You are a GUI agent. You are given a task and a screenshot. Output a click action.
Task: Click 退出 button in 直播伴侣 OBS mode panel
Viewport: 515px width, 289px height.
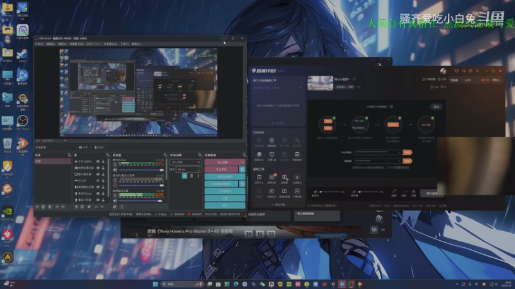click(x=436, y=107)
